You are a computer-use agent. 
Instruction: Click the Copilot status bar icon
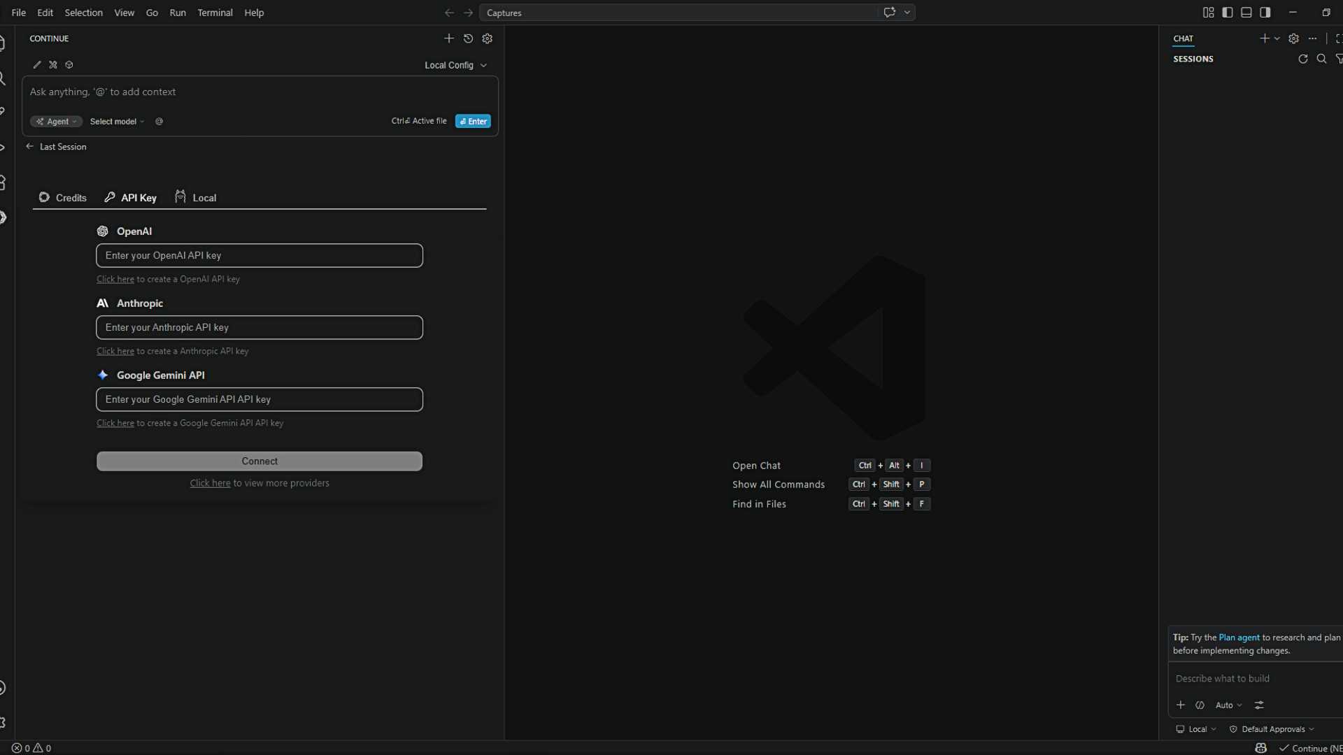[x=1261, y=748]
